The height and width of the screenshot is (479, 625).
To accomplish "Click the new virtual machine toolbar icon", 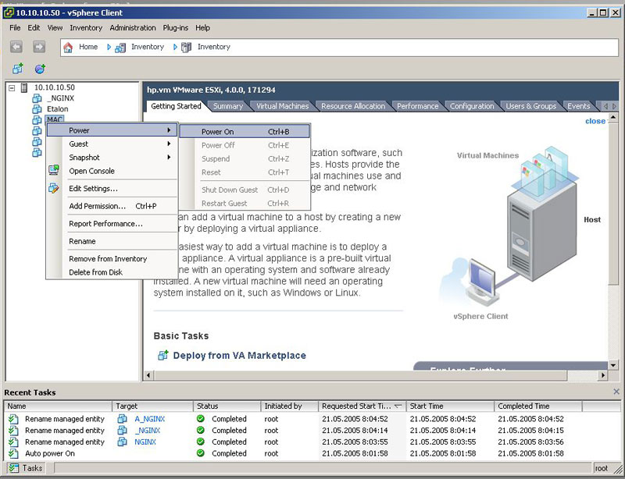I will [17, 69].
